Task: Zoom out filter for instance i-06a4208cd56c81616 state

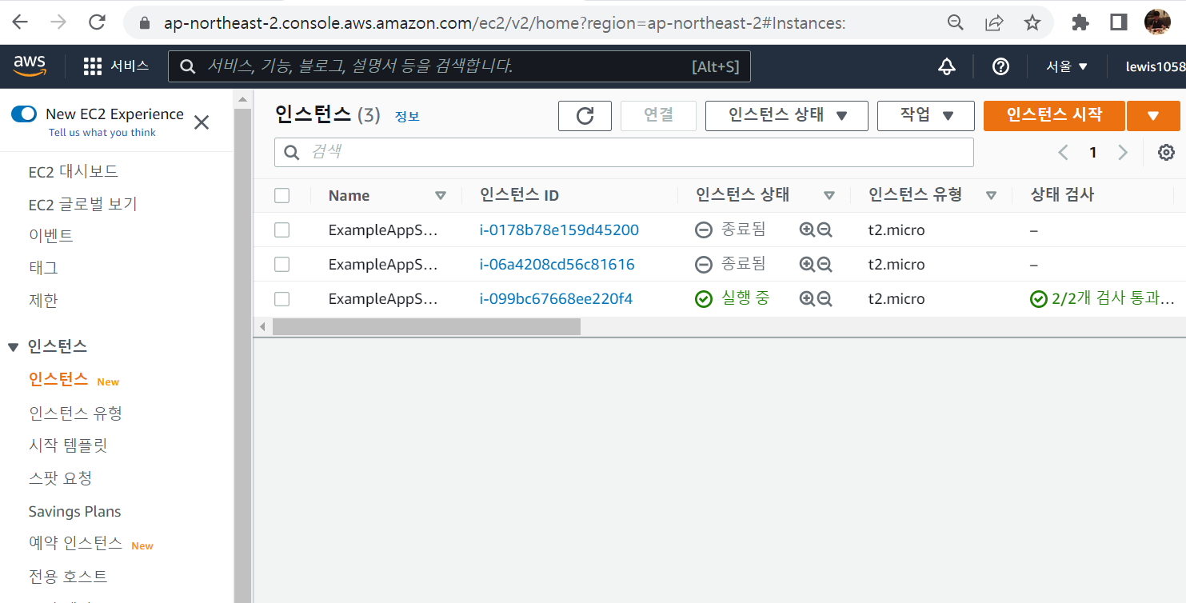Action: click(825, 265)
